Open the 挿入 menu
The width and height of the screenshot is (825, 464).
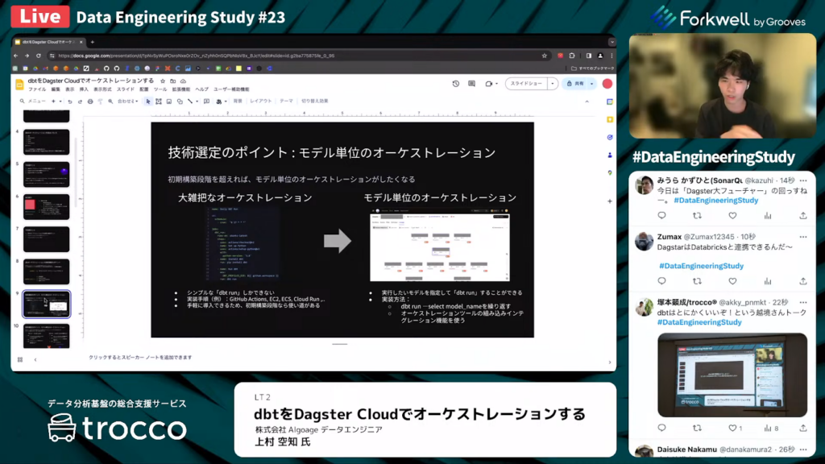click(x=84, y=89)
